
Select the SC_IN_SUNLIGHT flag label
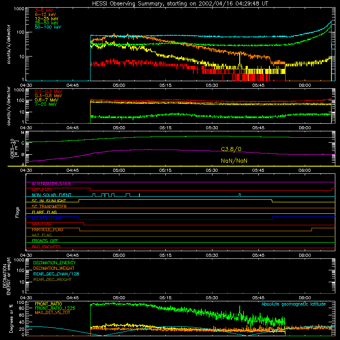49,201
